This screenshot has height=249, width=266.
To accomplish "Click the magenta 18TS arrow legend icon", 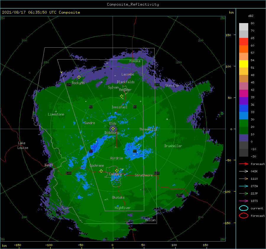I will 244,201.
